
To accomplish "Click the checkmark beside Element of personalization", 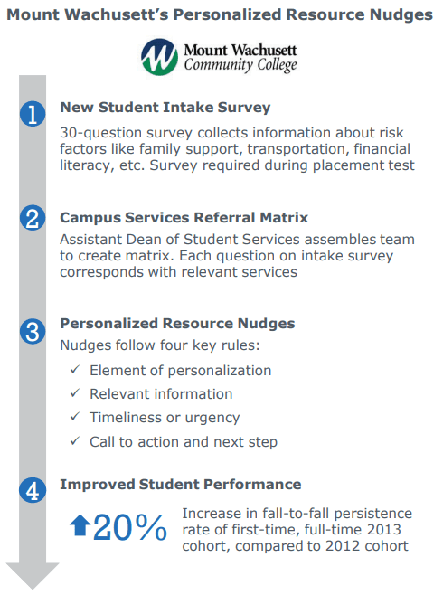I will point(75,369).
